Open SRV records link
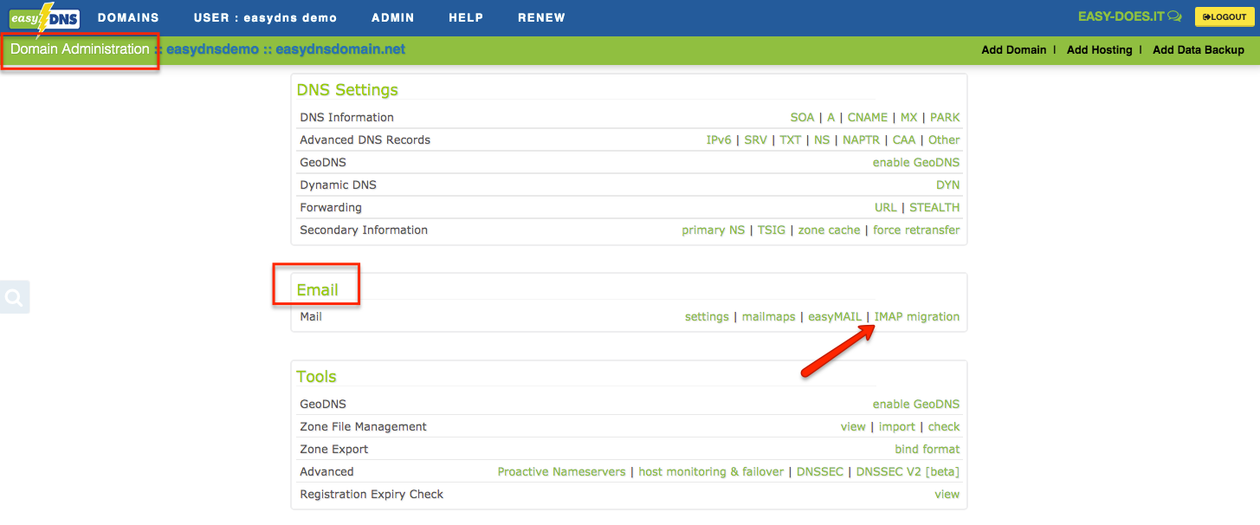 [756, 140]
